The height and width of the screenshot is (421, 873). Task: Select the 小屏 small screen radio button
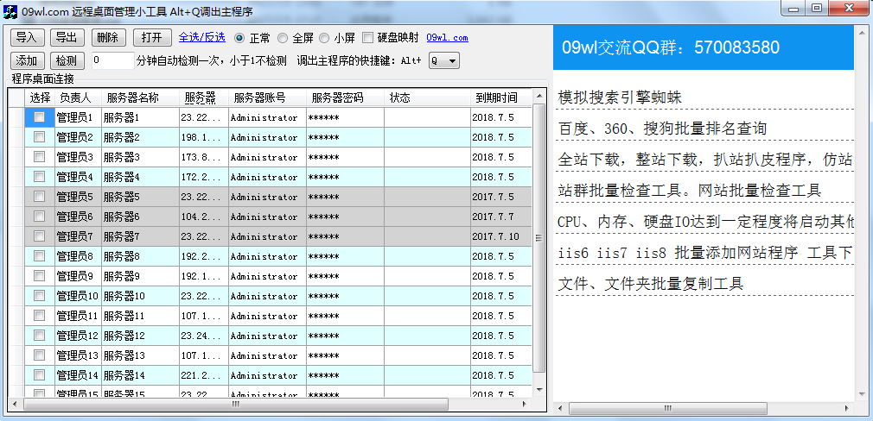click(324, 38)
